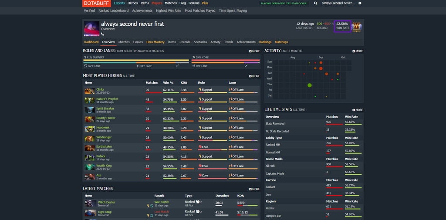Click Ranked MM 796 matches value
The image size is (446, 220).
[x=329, y=143]
